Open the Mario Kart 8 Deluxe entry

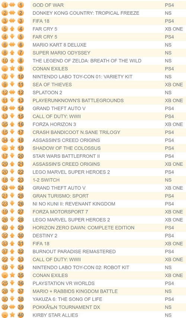pos(60,45)
